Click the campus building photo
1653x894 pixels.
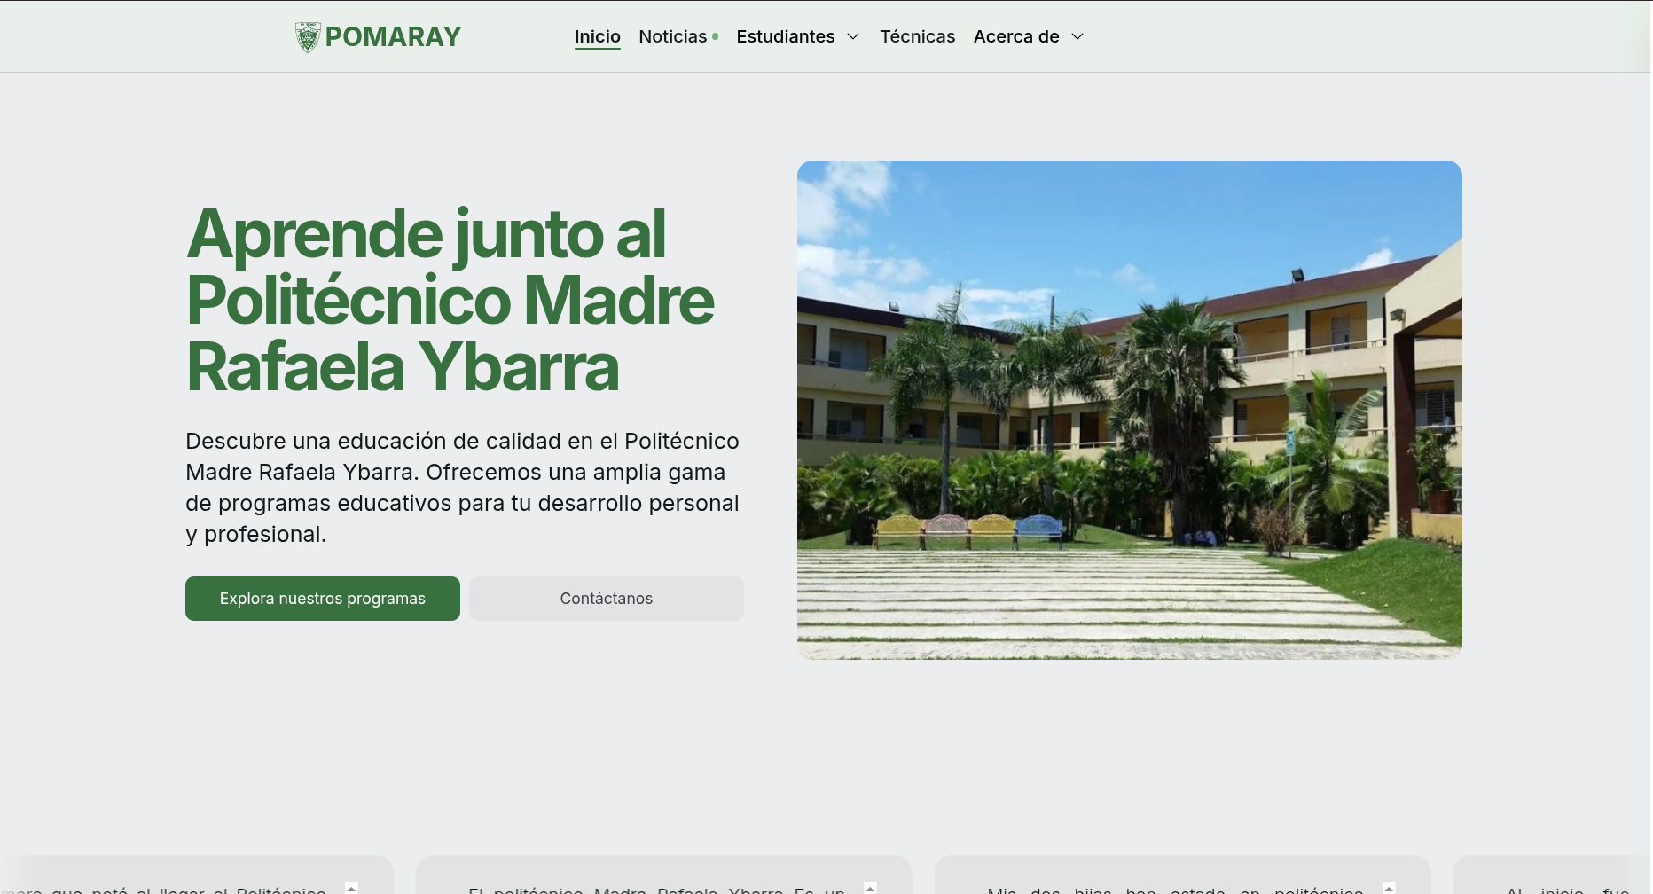1129,410
